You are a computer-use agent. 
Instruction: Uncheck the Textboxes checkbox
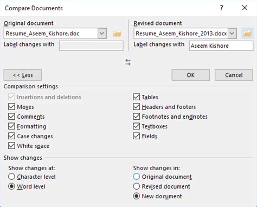pos(137,126)
